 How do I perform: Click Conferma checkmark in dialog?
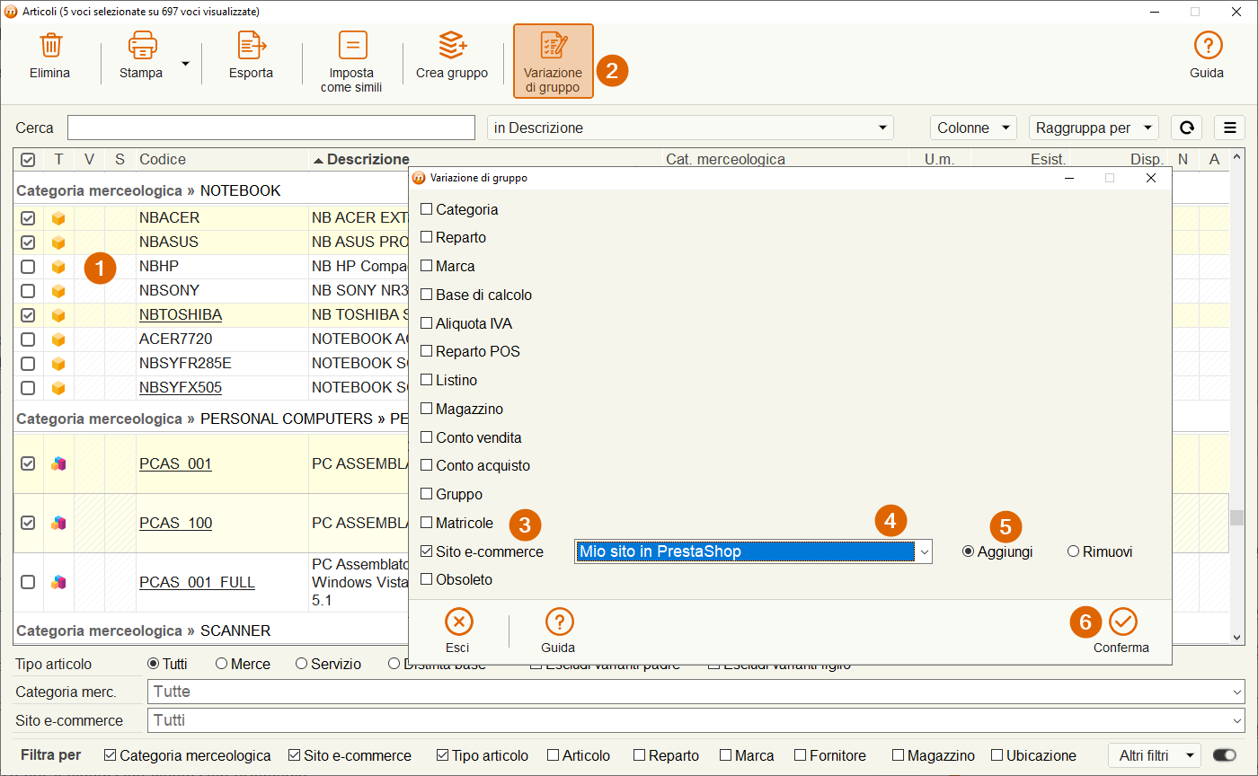click(1122, 622)
